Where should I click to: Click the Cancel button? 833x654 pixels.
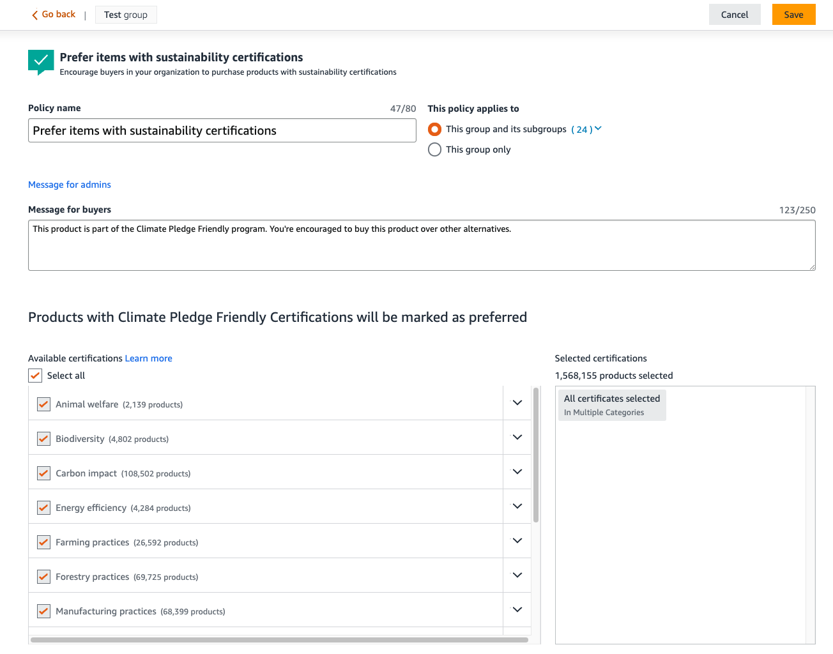click(735, 15)
